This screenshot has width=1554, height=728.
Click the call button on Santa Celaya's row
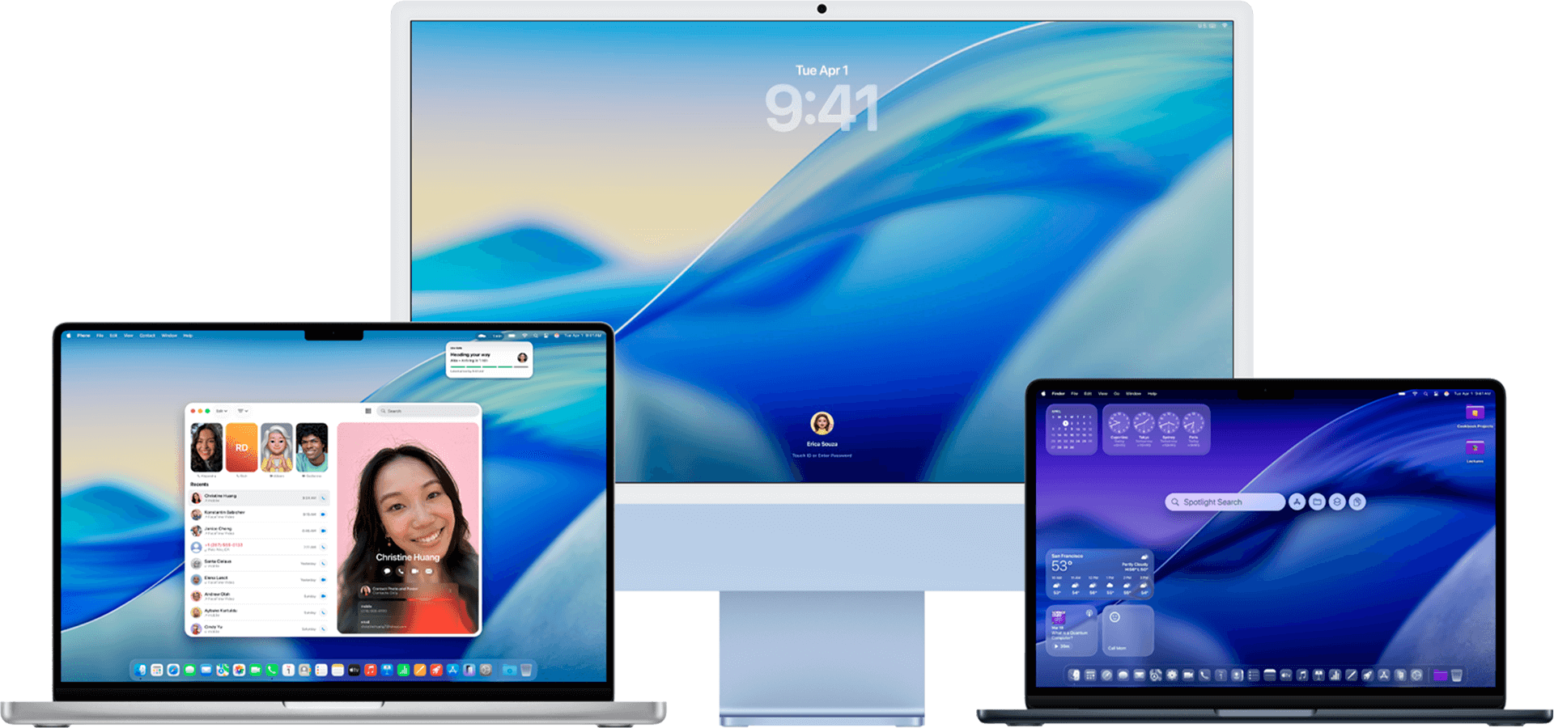[x=323, y=564]
